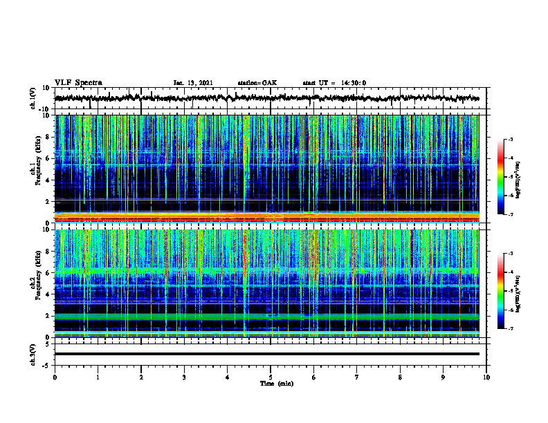Click the "2" kHz tick on ch.1 spectrogram axis
Viewport: 548px width, 423px height.
[x=48, y=202]
